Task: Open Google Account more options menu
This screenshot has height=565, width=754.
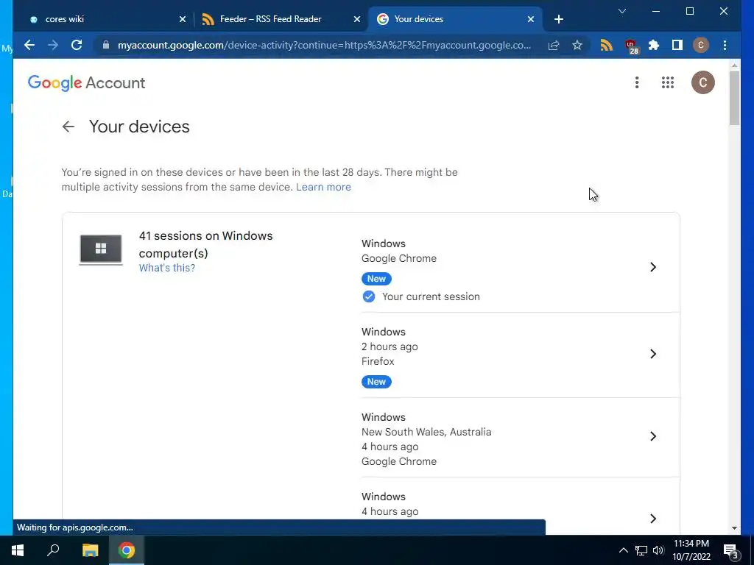Action: click(x=637, y=82)
